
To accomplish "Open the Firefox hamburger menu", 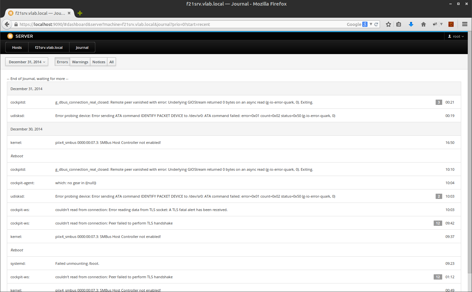I will [464, 24].
